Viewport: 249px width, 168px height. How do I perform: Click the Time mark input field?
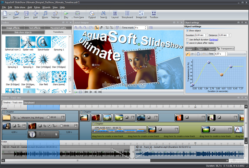(139, 28)
